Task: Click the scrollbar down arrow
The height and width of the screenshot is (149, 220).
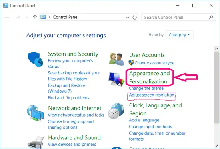Action: coord(217,146)
